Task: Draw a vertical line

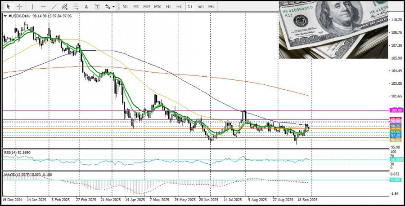Action: pyautogui.click(x=32, y=7)
